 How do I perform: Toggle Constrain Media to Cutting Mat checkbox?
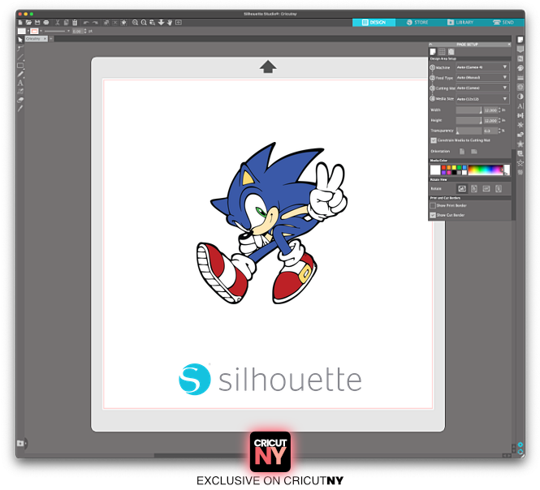coord(434,140)
